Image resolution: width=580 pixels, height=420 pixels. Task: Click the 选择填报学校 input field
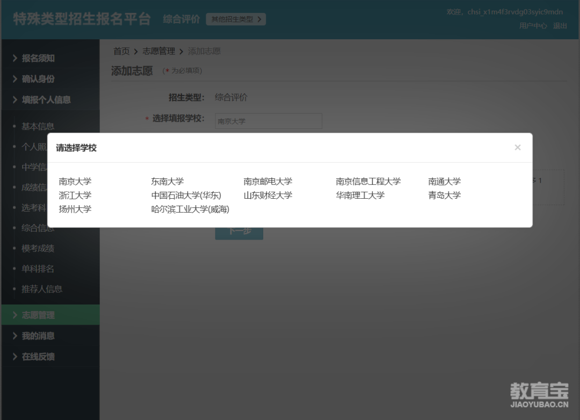[269, 121]
